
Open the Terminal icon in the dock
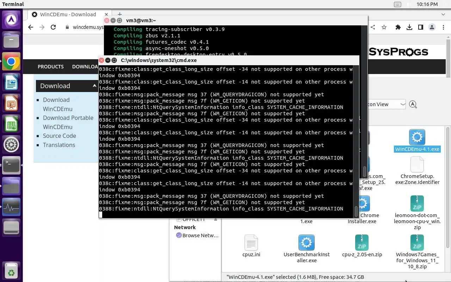pos(11,165)
